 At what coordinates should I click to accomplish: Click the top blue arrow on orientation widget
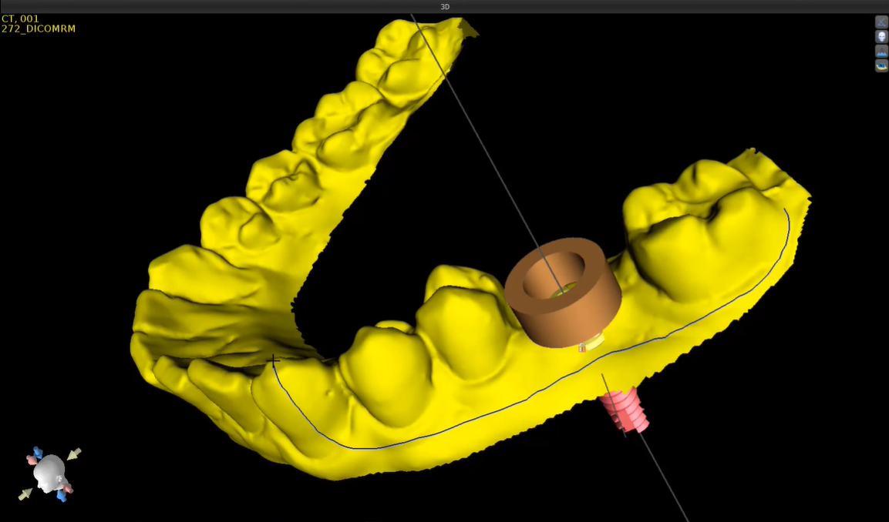click(x=37, y=452)
